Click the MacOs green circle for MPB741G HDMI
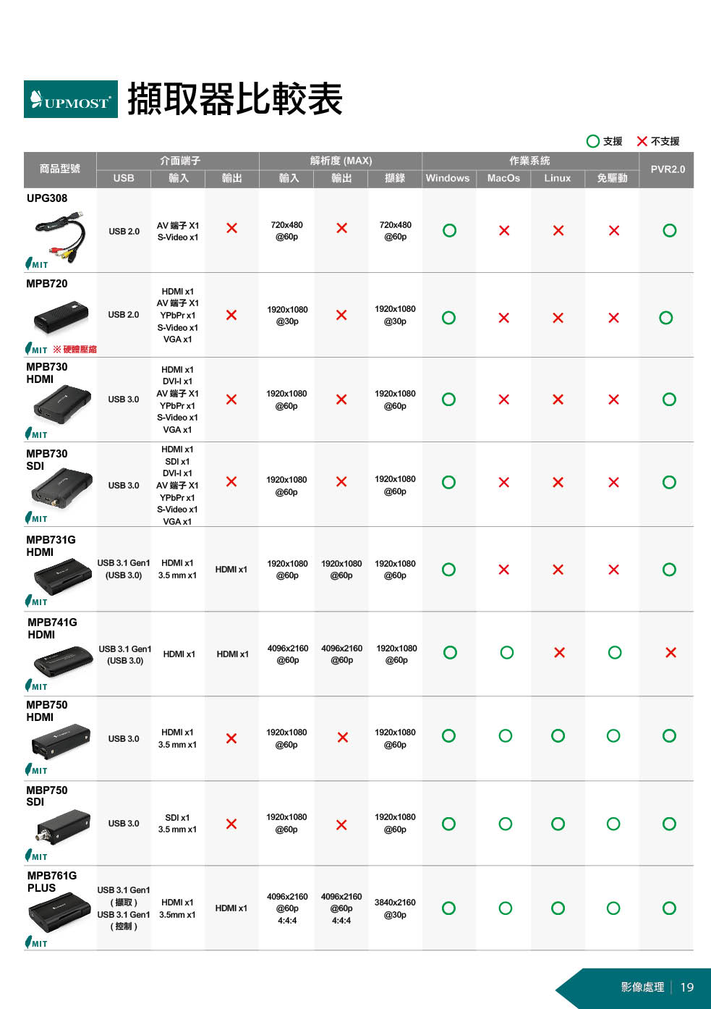The height and width of the screenshot is (1009, 711). tap(506, 653)
